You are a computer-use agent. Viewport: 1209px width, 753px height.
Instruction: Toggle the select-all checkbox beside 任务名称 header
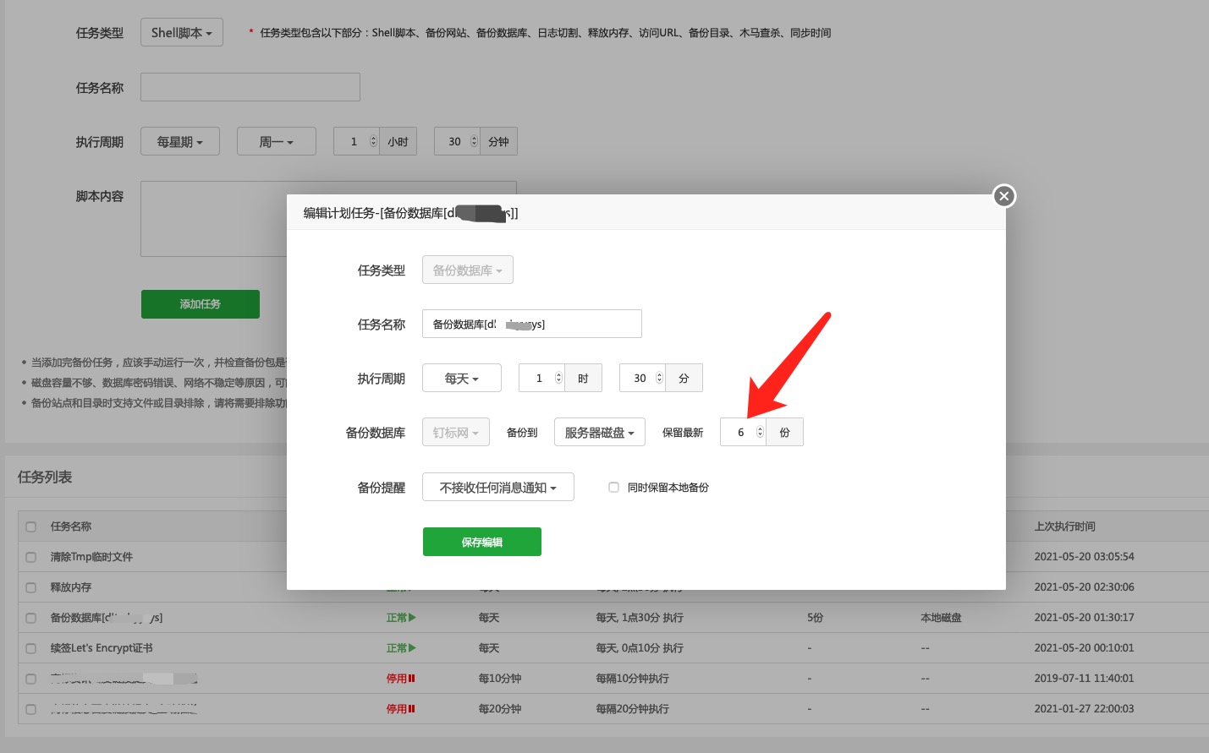tap(31, 527)
